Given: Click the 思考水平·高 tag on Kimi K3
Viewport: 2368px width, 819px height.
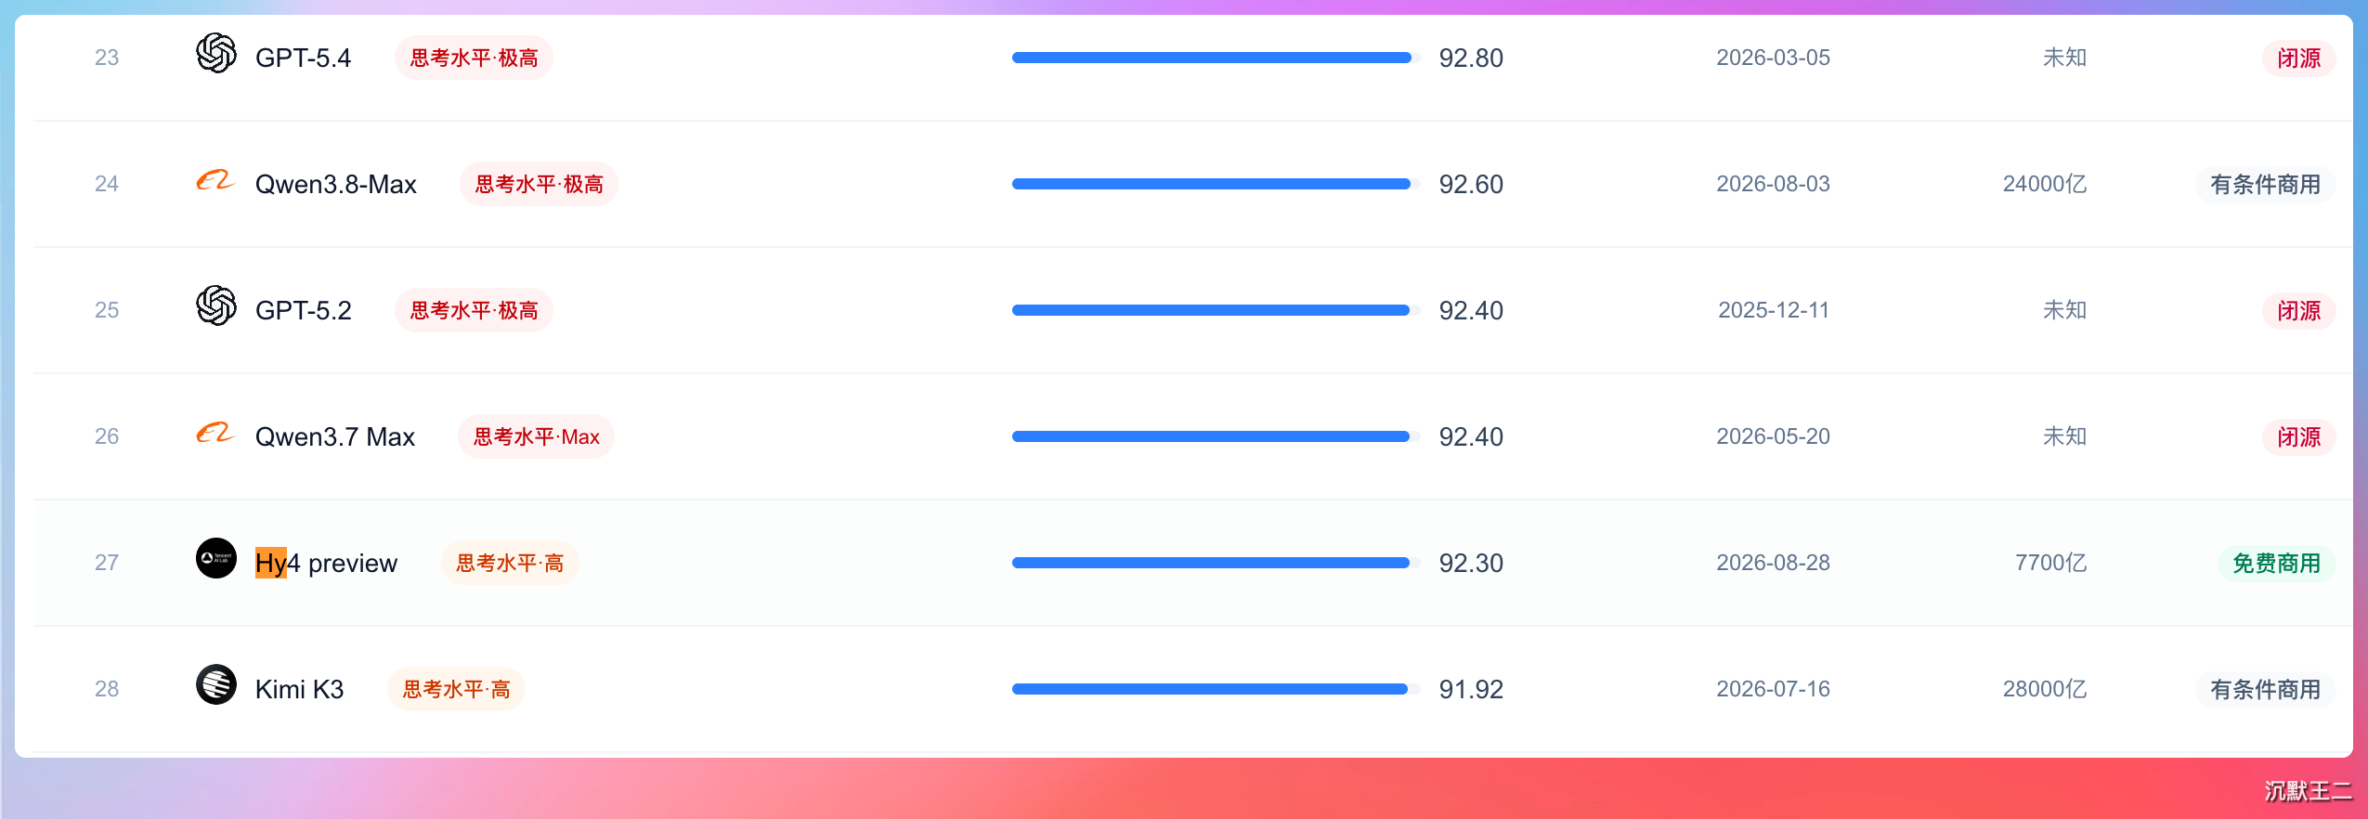Looking at the screenshot, I should 456,689.
